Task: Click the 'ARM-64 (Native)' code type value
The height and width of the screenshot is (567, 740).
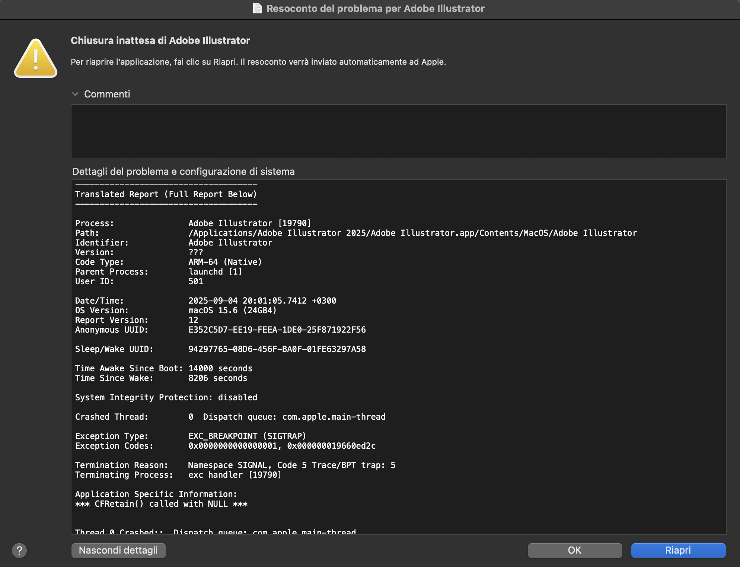Action: pyautogui.click(x=225, y=262)
